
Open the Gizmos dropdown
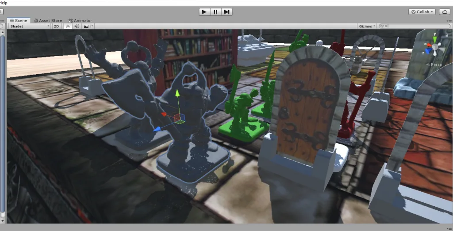[x=367, y=26]
